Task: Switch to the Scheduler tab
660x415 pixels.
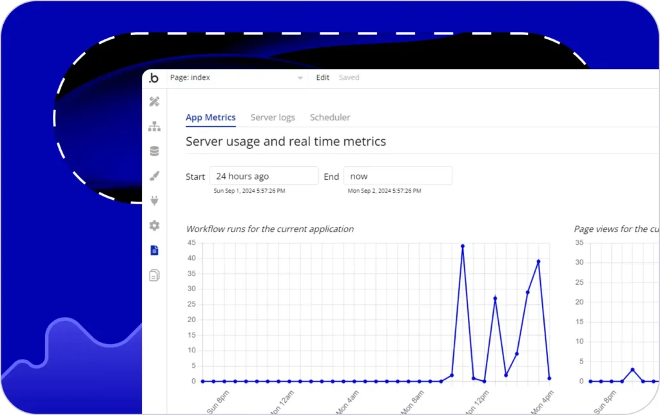Action: coord(330,117)
